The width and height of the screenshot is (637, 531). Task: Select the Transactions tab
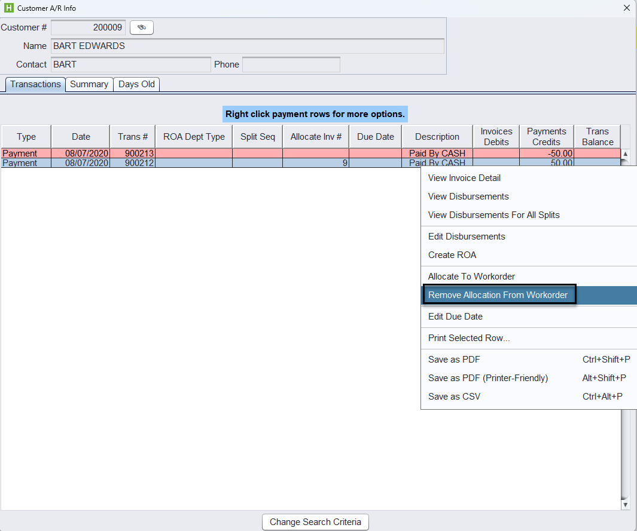pos(35,84)
